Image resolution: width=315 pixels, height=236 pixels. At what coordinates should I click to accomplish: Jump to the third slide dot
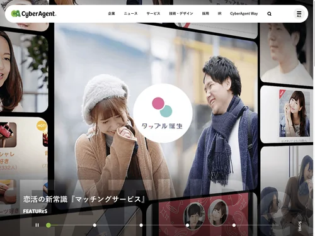point(141,225)
